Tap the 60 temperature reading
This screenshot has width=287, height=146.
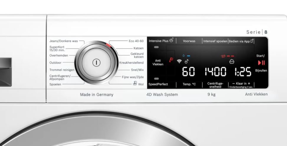pyautogui.click(x=188, y=72)
